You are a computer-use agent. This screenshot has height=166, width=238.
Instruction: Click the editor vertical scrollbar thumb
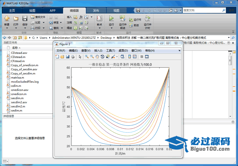click(x=230, y=60)
